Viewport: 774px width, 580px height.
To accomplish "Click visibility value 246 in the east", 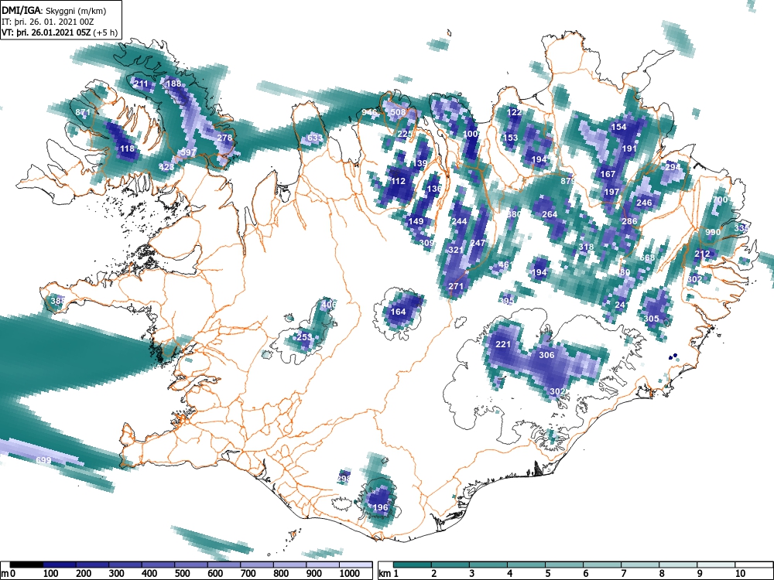I will pyautogui.click(x=644, y=203).
